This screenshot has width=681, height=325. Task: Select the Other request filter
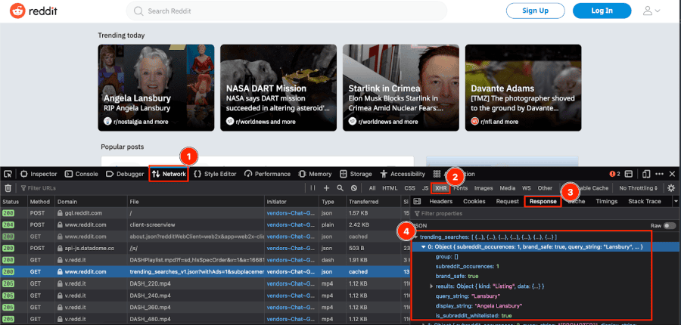545,188
